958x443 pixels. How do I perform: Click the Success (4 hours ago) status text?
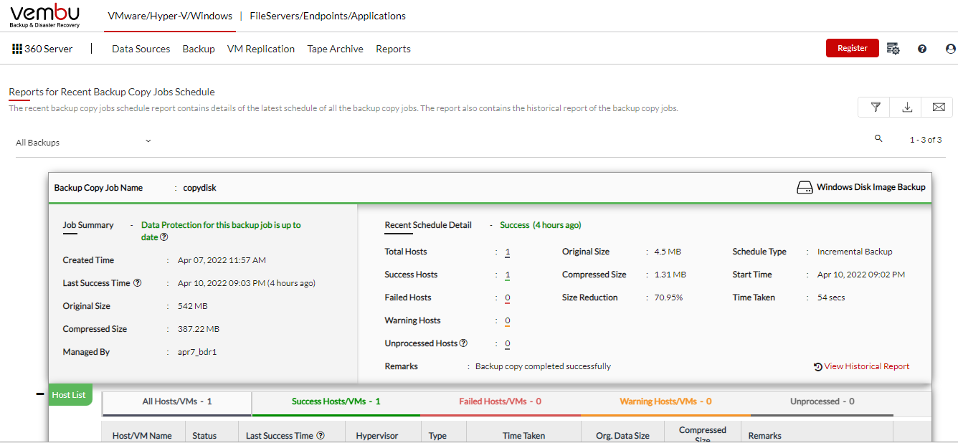(540, 225)
